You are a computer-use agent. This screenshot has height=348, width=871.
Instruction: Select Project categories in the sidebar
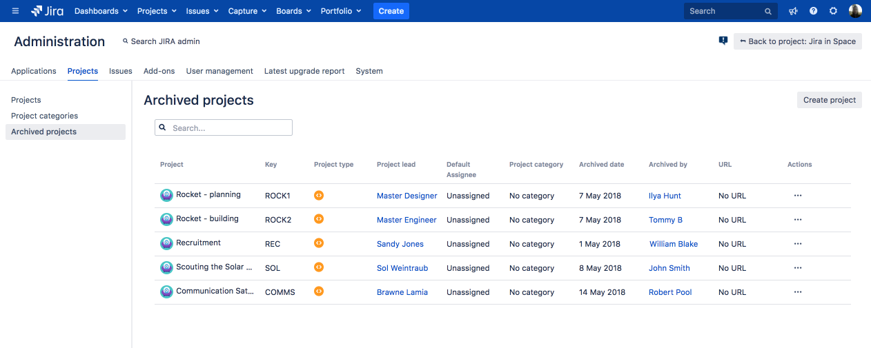[x=45, y=116]
